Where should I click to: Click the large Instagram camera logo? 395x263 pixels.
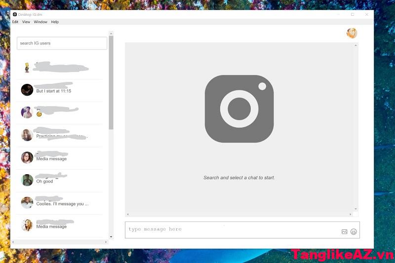coord(239,109)
